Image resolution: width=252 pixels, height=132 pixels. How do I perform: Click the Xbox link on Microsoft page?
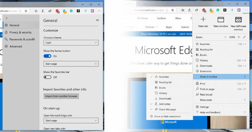[178, 18]
